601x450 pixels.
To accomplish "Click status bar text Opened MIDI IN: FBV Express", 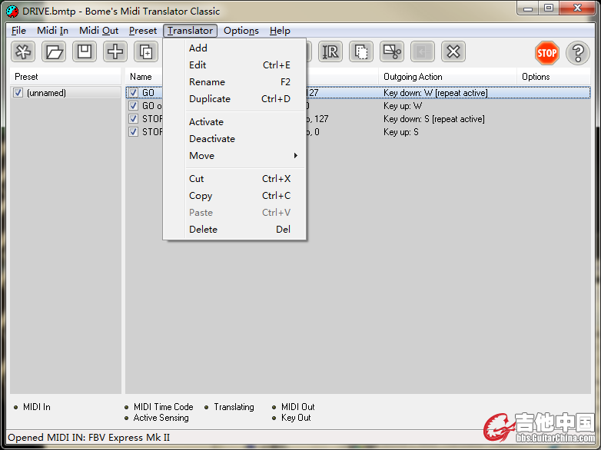I will click(89, 438).
